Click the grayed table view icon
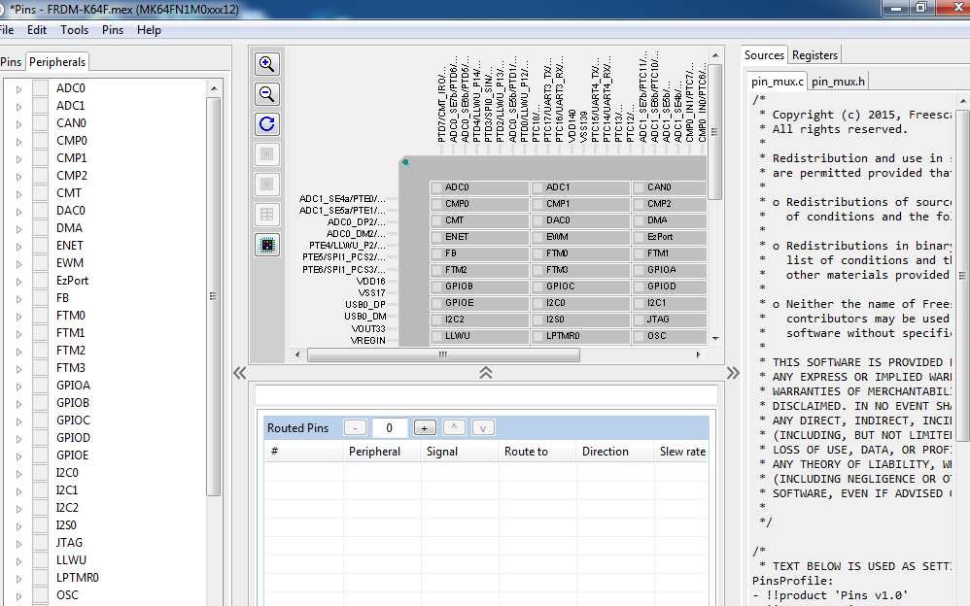The height and width of the screenshot is (606, 970). (x=267, y=215)
